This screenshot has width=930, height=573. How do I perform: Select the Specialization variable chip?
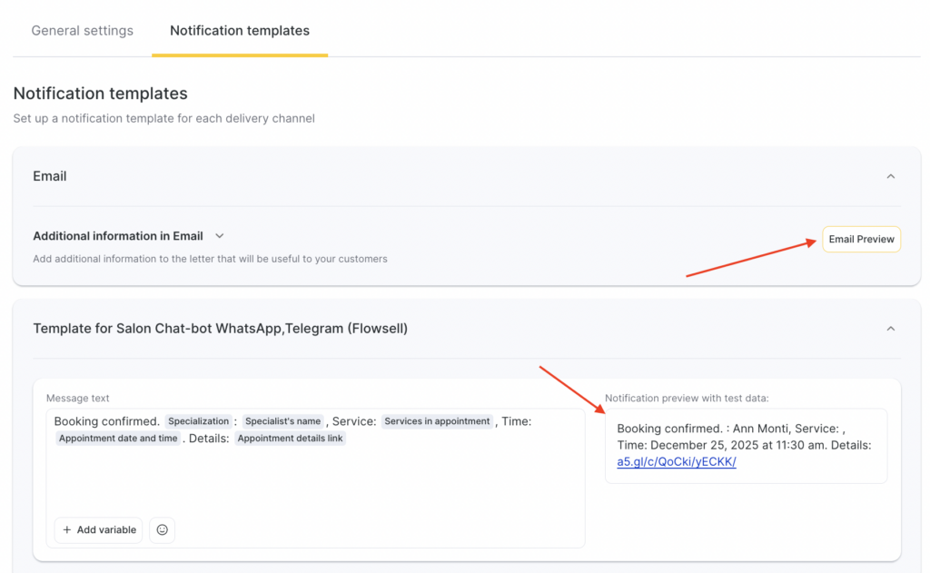[198, 421]
